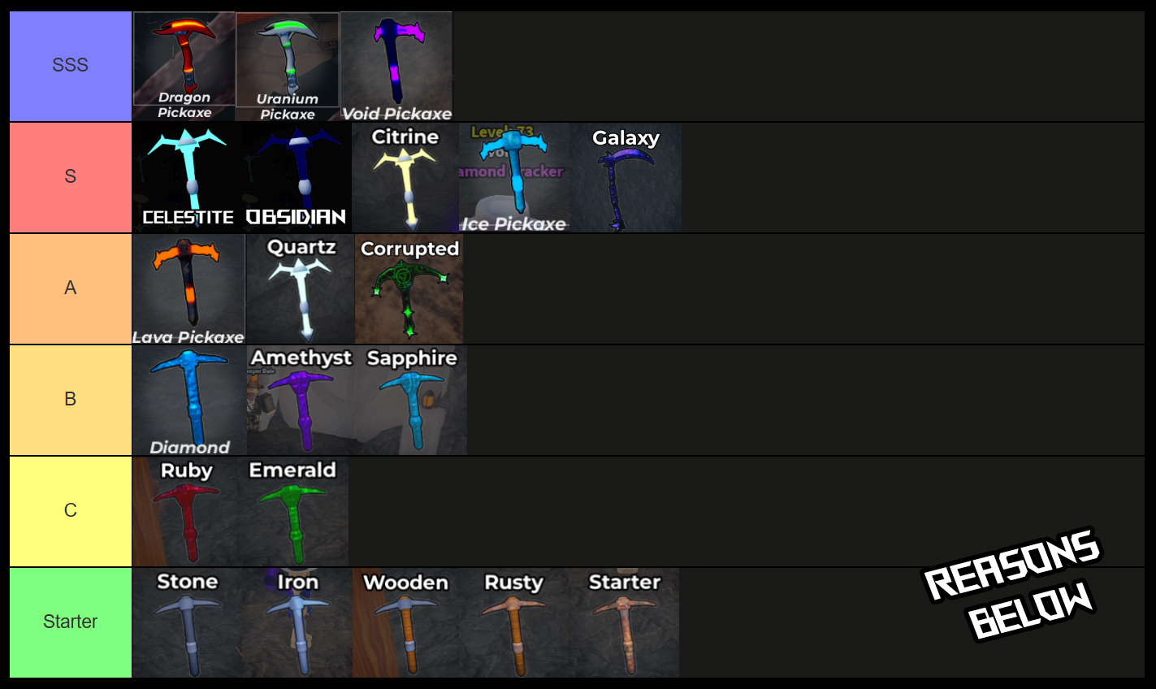Select the red S tier label

71,177
